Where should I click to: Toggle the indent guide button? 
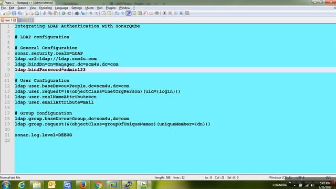pyautogui.click(x=128, y=13)
